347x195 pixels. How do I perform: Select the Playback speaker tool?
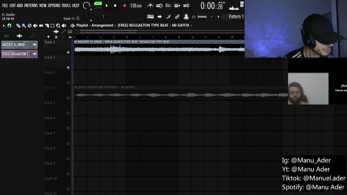(64, 25)
